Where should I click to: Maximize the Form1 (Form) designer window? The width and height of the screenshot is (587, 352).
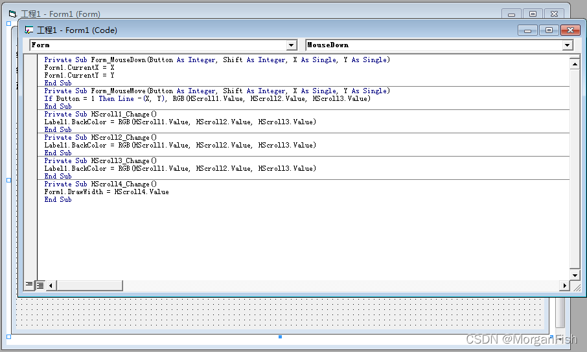pyautogui.click(x=533, y=14)
